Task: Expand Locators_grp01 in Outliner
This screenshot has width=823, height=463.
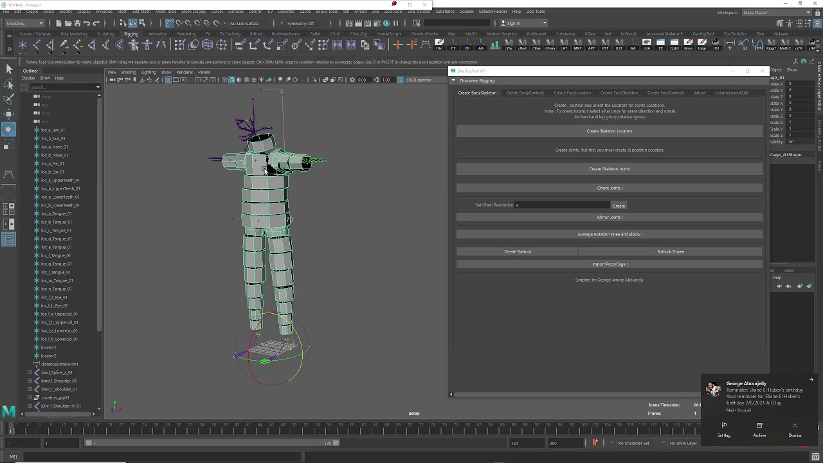Action: coord(30,397)
